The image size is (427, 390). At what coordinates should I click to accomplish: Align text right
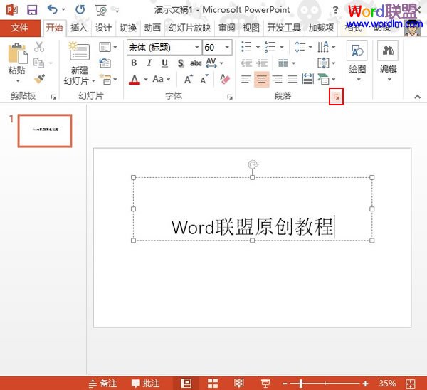[278, 79]
